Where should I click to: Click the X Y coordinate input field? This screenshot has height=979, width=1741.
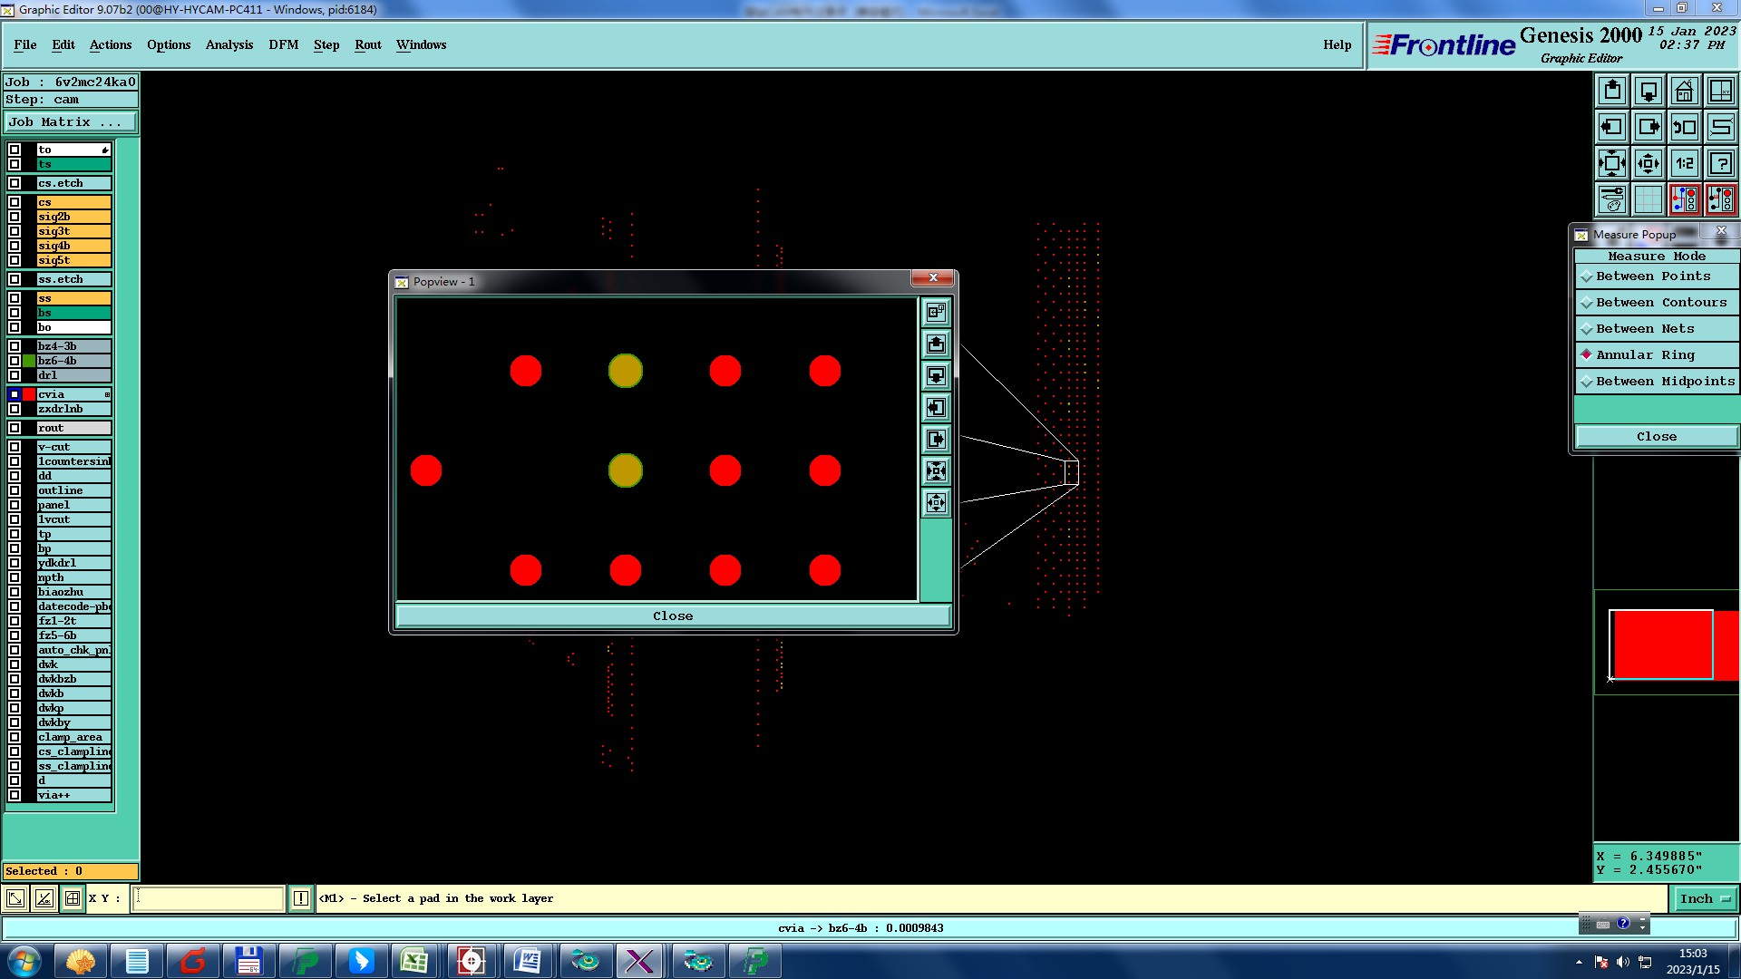[209, 898]
